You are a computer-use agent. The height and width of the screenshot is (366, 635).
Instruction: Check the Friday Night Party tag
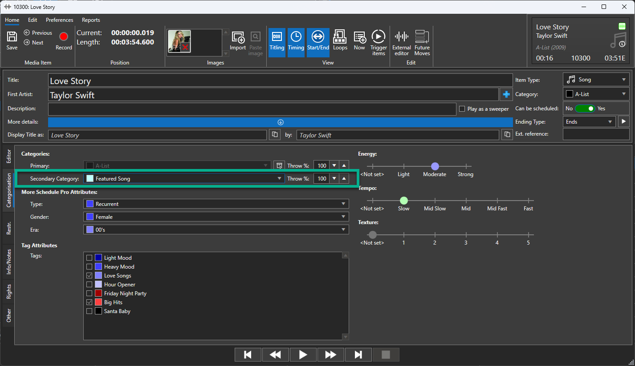[90, 294]
